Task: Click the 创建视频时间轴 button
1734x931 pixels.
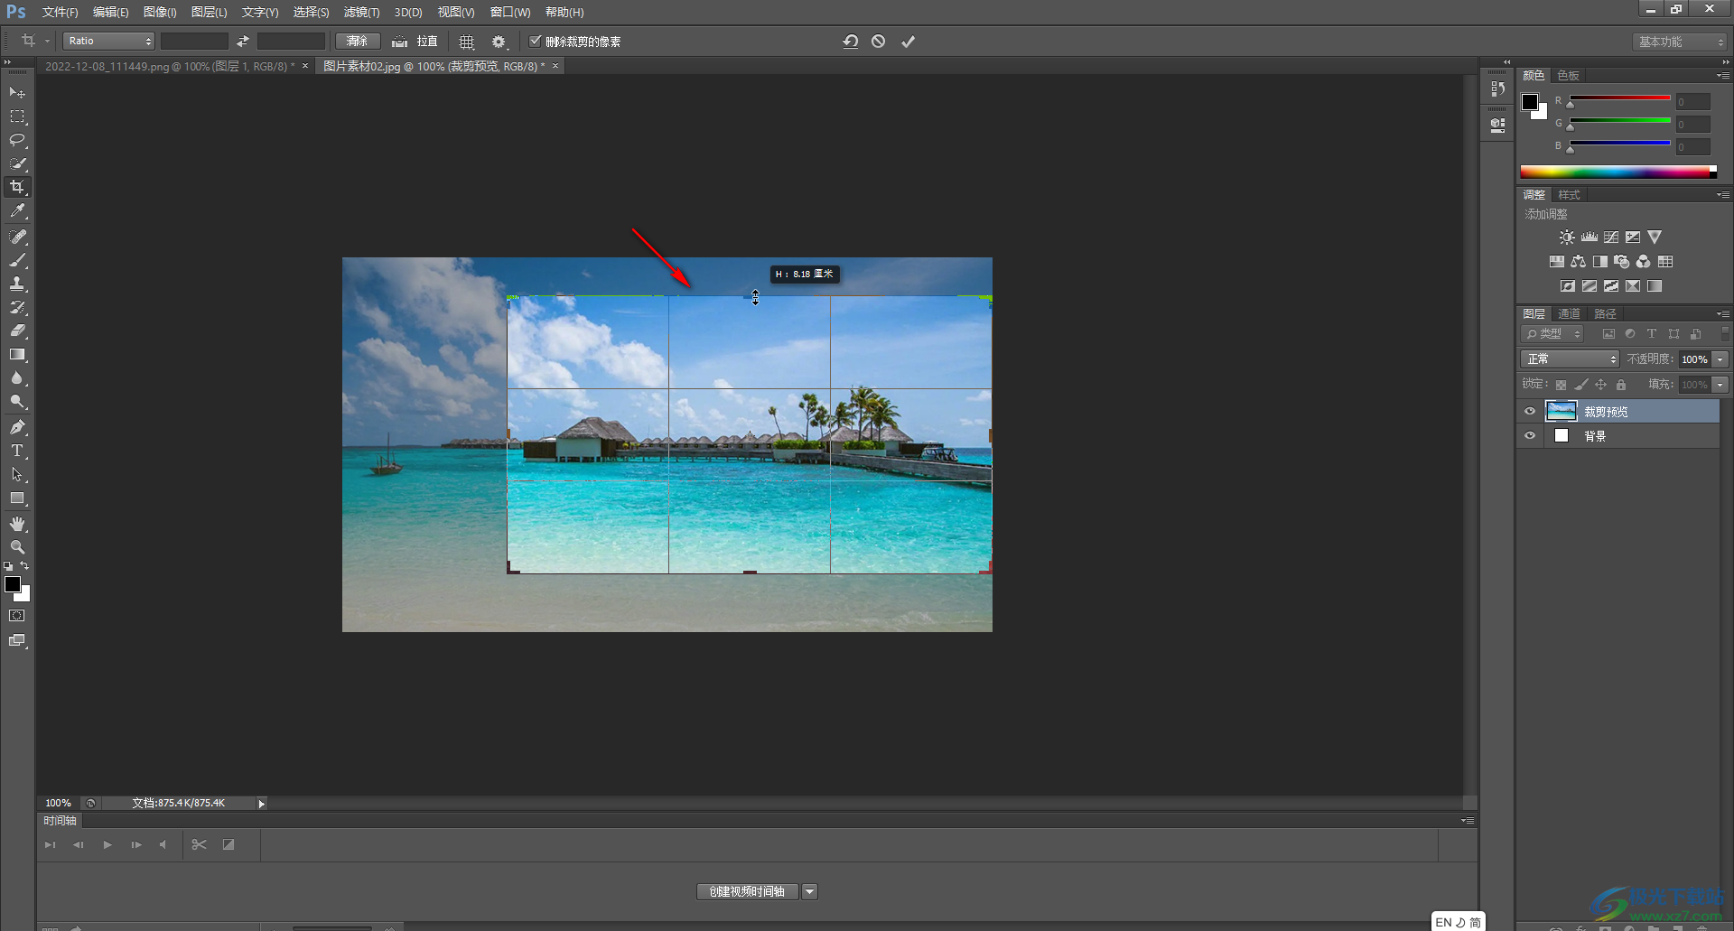Action: coord(747,891)
